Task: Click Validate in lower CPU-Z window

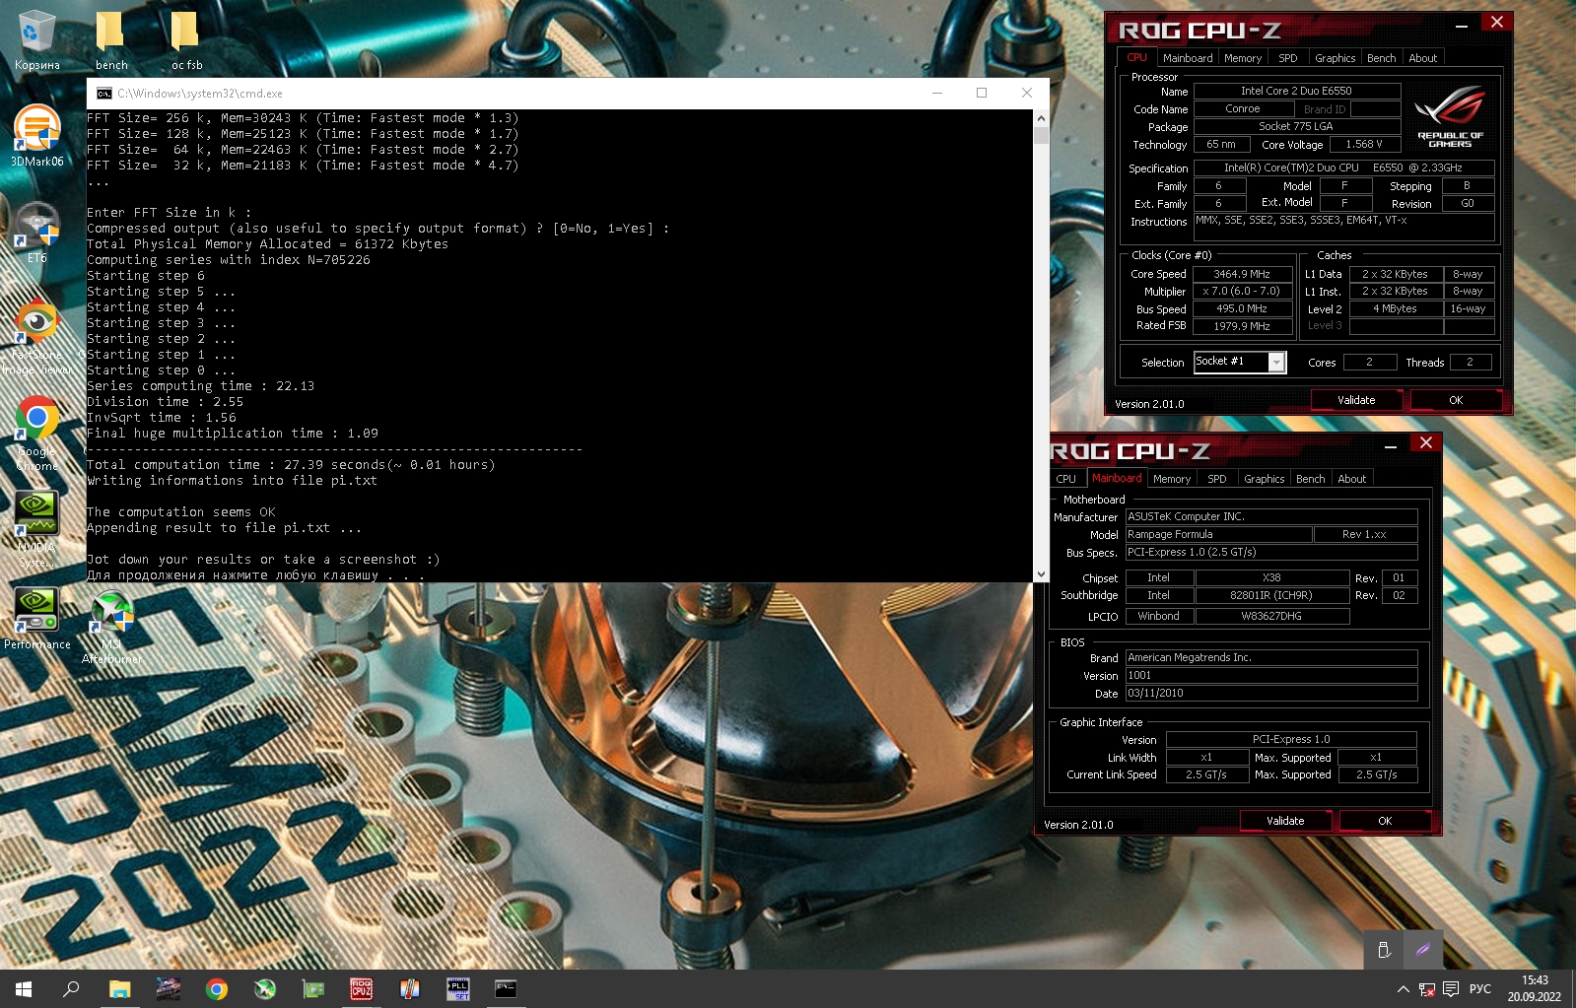Action: click(1285, 821)
